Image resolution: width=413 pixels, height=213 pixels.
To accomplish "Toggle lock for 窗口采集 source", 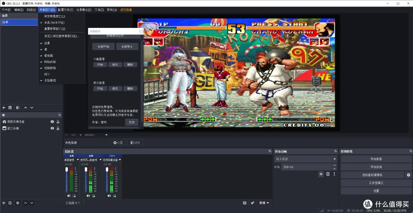I will pyautogui.click(x=58, y=128).
